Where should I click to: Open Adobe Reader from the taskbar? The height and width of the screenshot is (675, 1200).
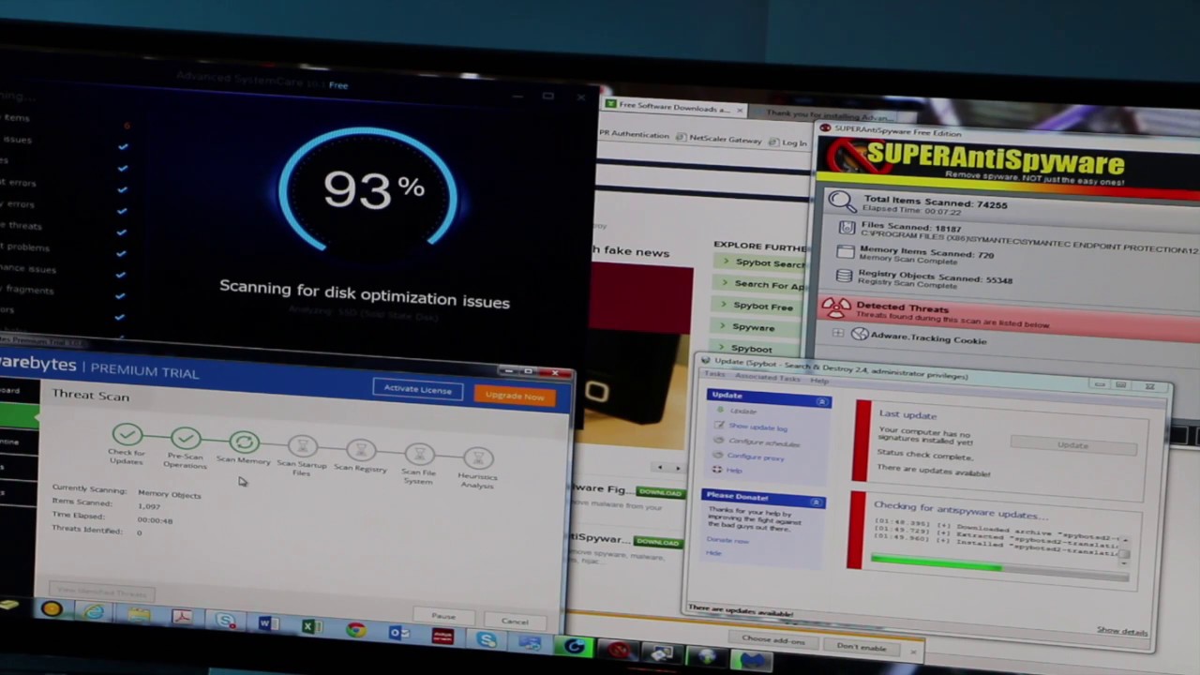point(182,618)
